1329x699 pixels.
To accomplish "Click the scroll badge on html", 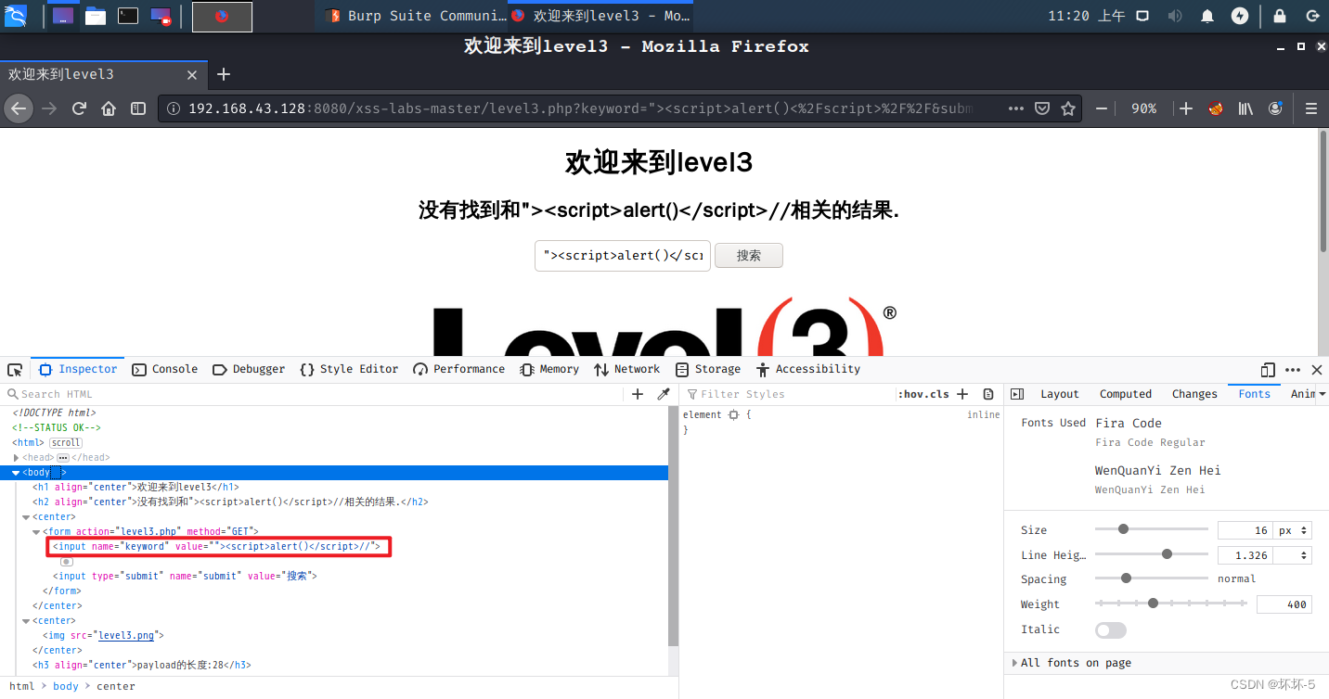I will pyautogui.click(x=65, y=443).
